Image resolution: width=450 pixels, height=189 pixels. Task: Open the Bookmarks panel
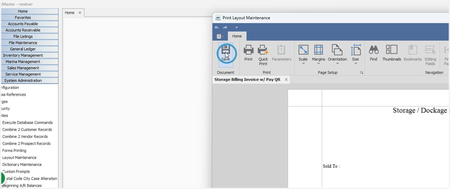click(412, 53)
